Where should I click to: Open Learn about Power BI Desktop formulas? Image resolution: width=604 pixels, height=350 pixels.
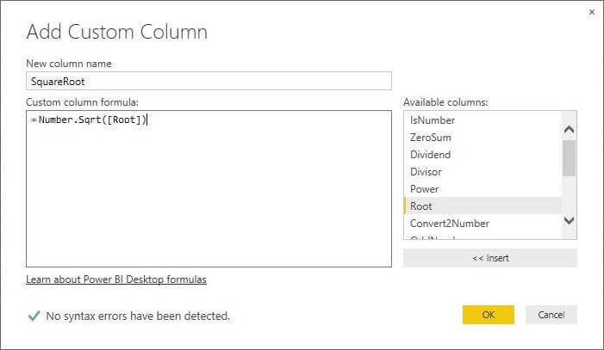click(x=116, y=279)
